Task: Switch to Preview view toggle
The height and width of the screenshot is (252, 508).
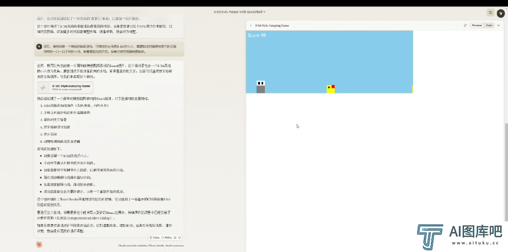Action: click(x=477, y=25)
